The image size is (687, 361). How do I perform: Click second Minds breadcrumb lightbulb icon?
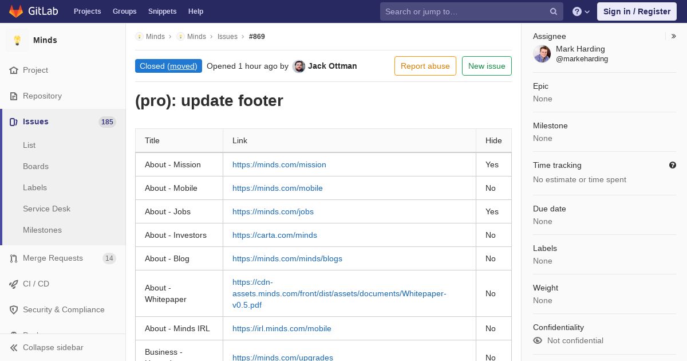180,37
